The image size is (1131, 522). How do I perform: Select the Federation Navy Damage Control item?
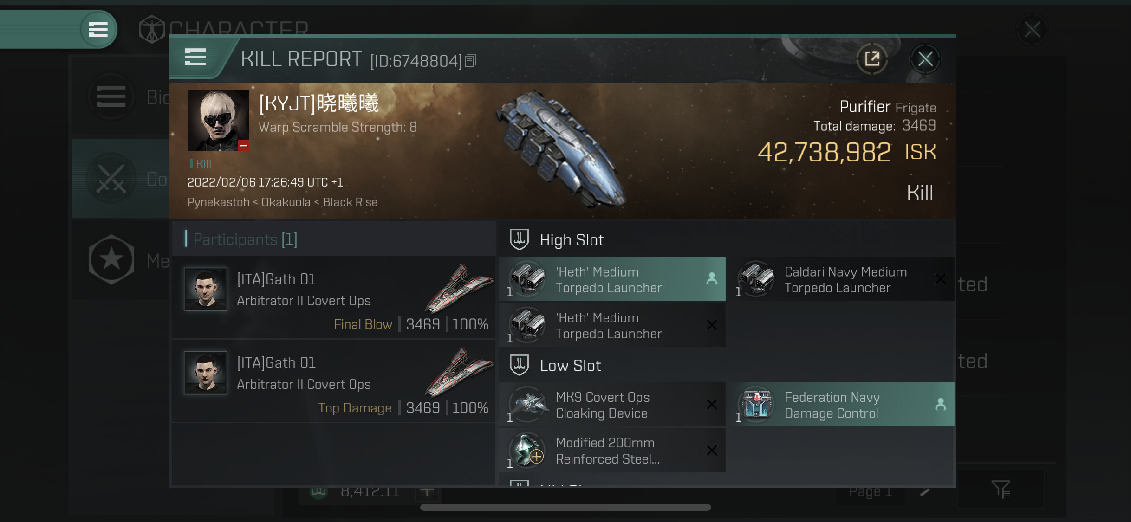pyautogui.click(x=843, y=405)
